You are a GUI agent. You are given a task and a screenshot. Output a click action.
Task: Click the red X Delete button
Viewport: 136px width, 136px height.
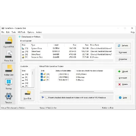click(123, 84)
